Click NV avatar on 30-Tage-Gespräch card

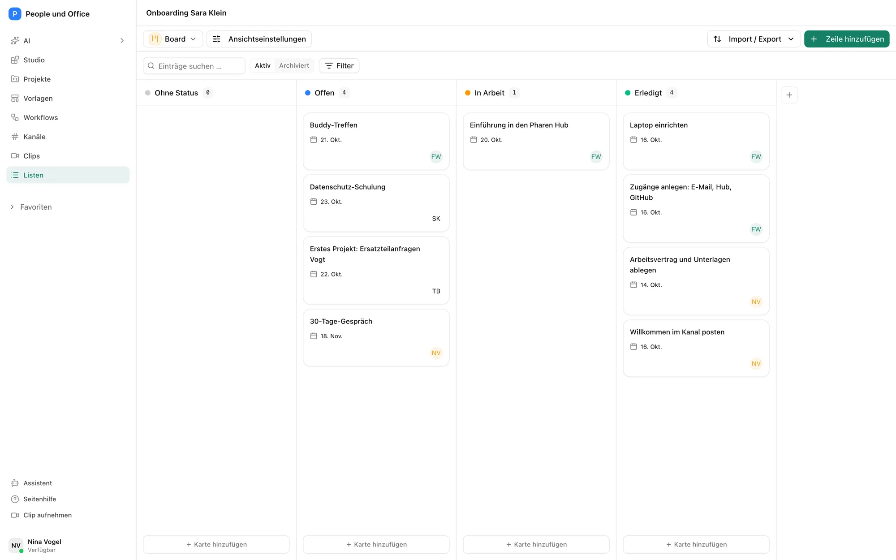point(436,353)
